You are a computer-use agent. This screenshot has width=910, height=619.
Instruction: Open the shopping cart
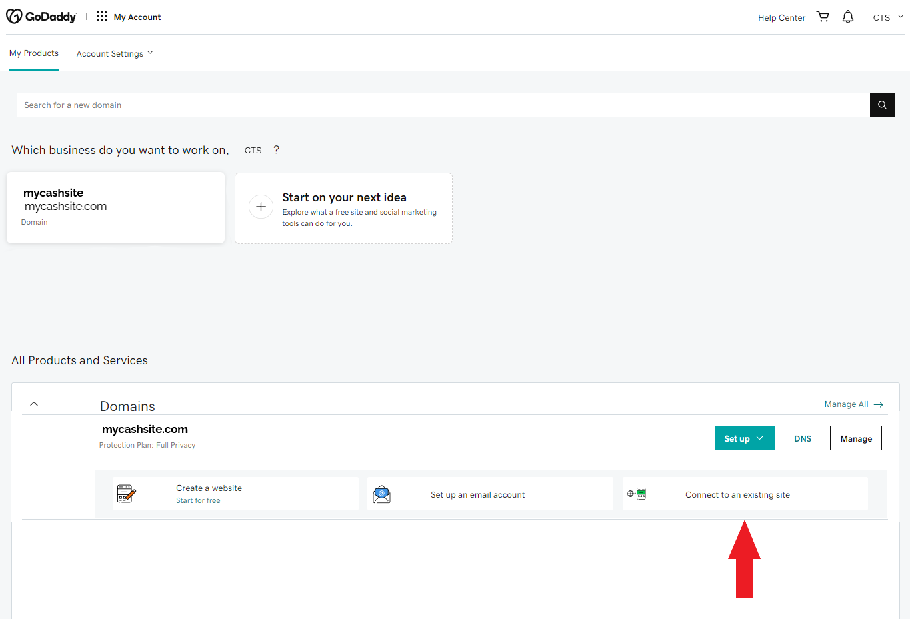coord(823,17)
